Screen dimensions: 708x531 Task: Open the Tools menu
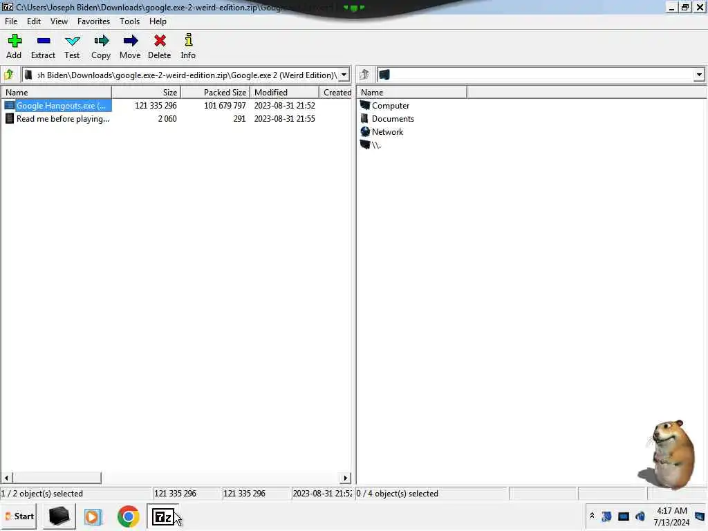point(129,21)
